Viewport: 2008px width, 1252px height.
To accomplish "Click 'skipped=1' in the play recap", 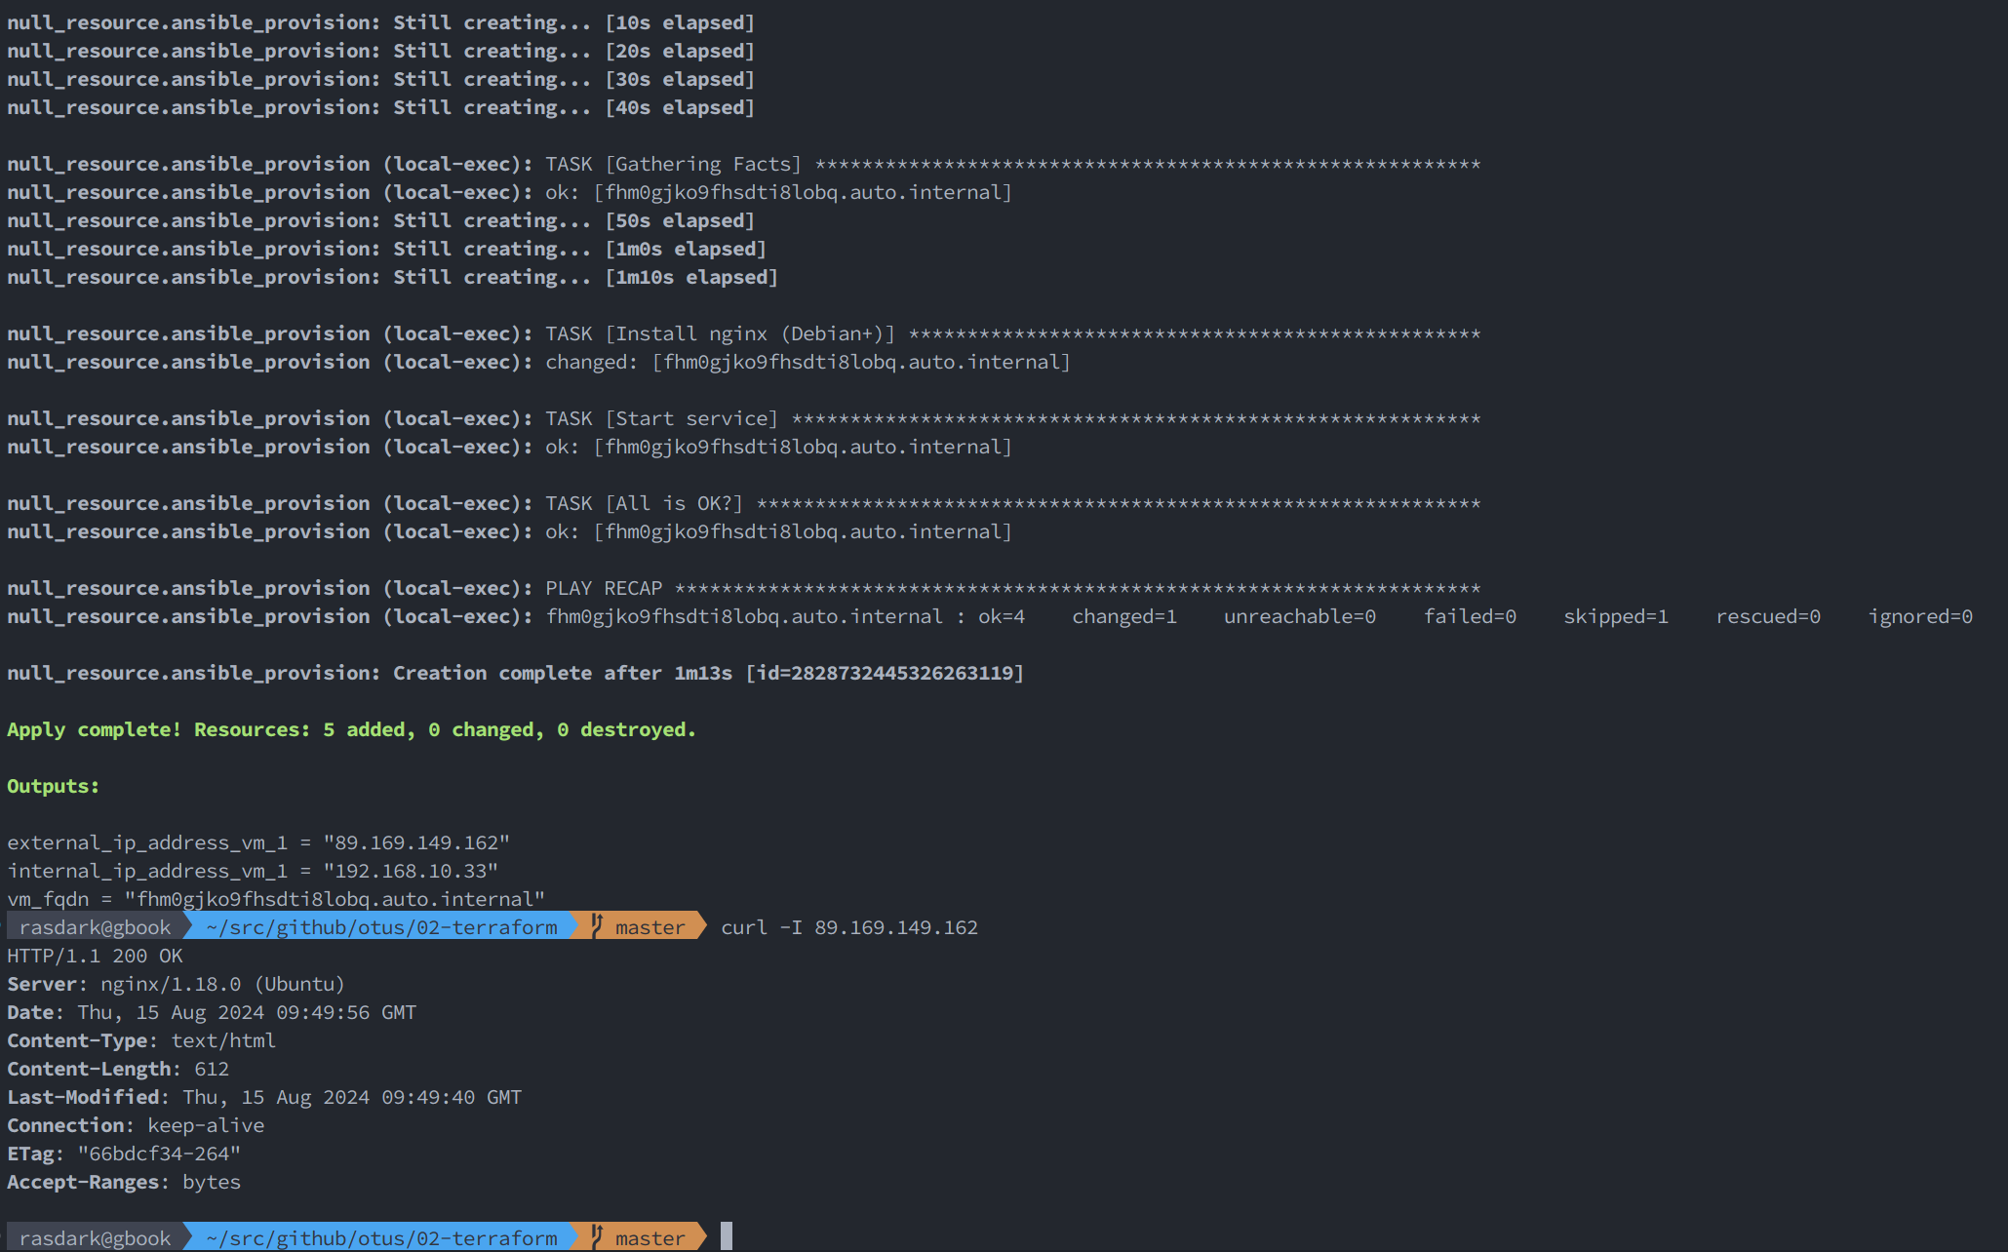I will (1616, 616).
